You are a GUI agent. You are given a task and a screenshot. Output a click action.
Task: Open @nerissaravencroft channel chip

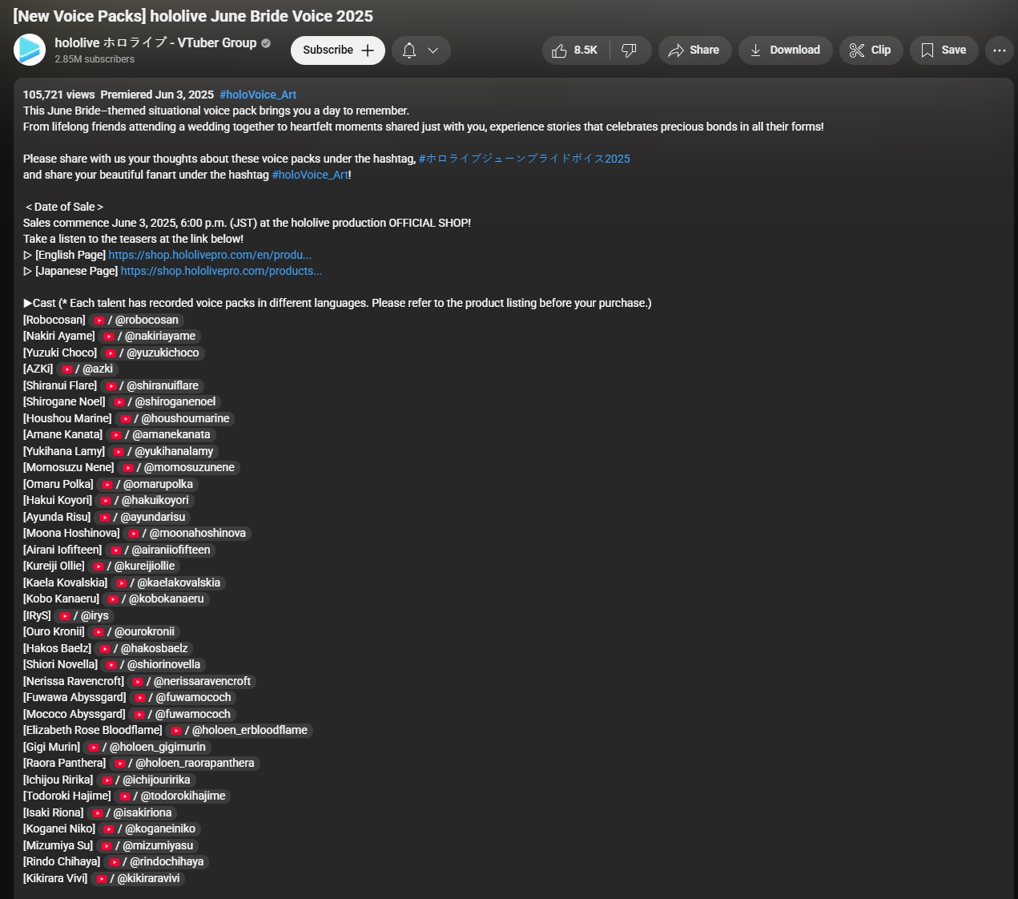pyautogui.click(x=191, y=681)
